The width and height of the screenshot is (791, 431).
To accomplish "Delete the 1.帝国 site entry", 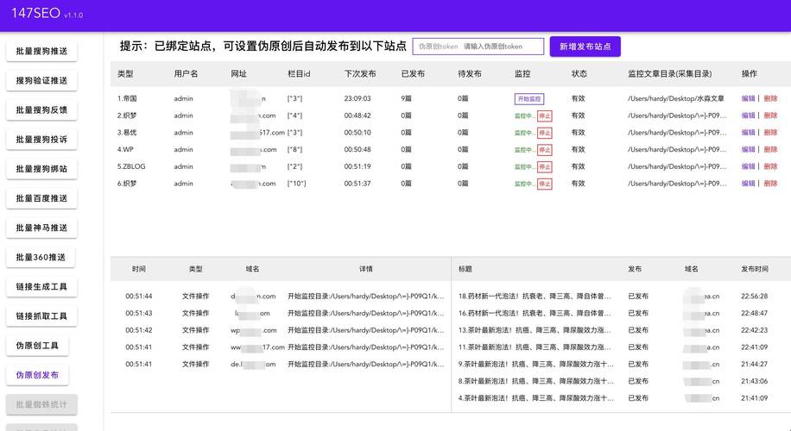I will click(770, 99).
